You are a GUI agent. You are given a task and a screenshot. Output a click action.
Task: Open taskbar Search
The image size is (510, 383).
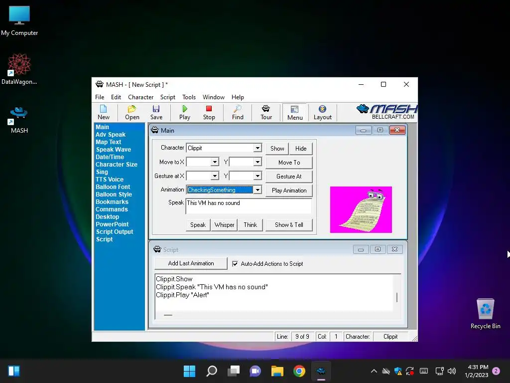coord(212,371)
